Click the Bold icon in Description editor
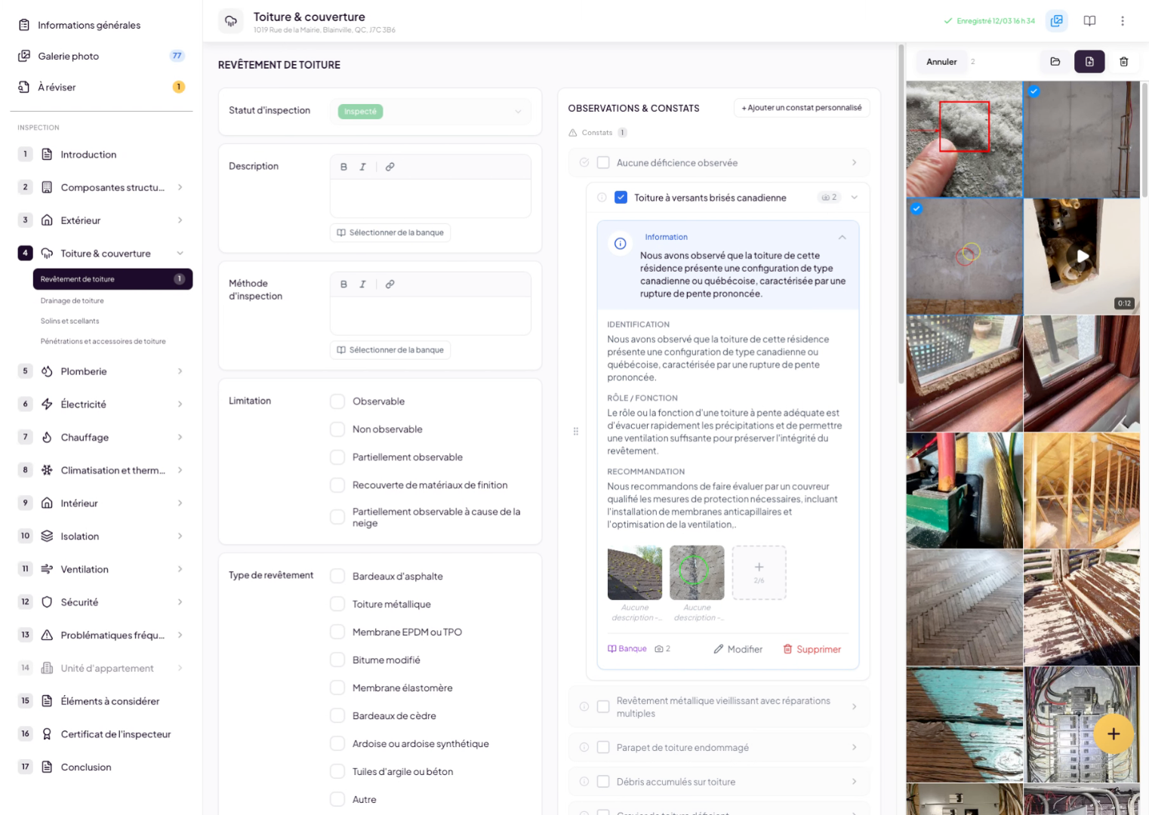Viewport: 1149px width, 815px height. (x=343, y=167)
